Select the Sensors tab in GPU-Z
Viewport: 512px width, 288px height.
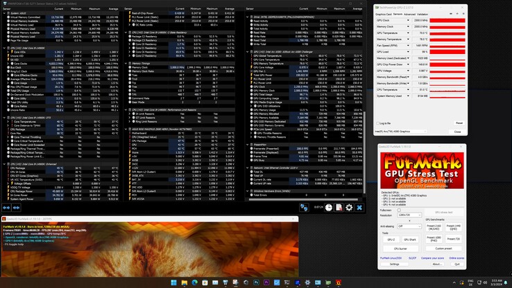click(398, 15)
